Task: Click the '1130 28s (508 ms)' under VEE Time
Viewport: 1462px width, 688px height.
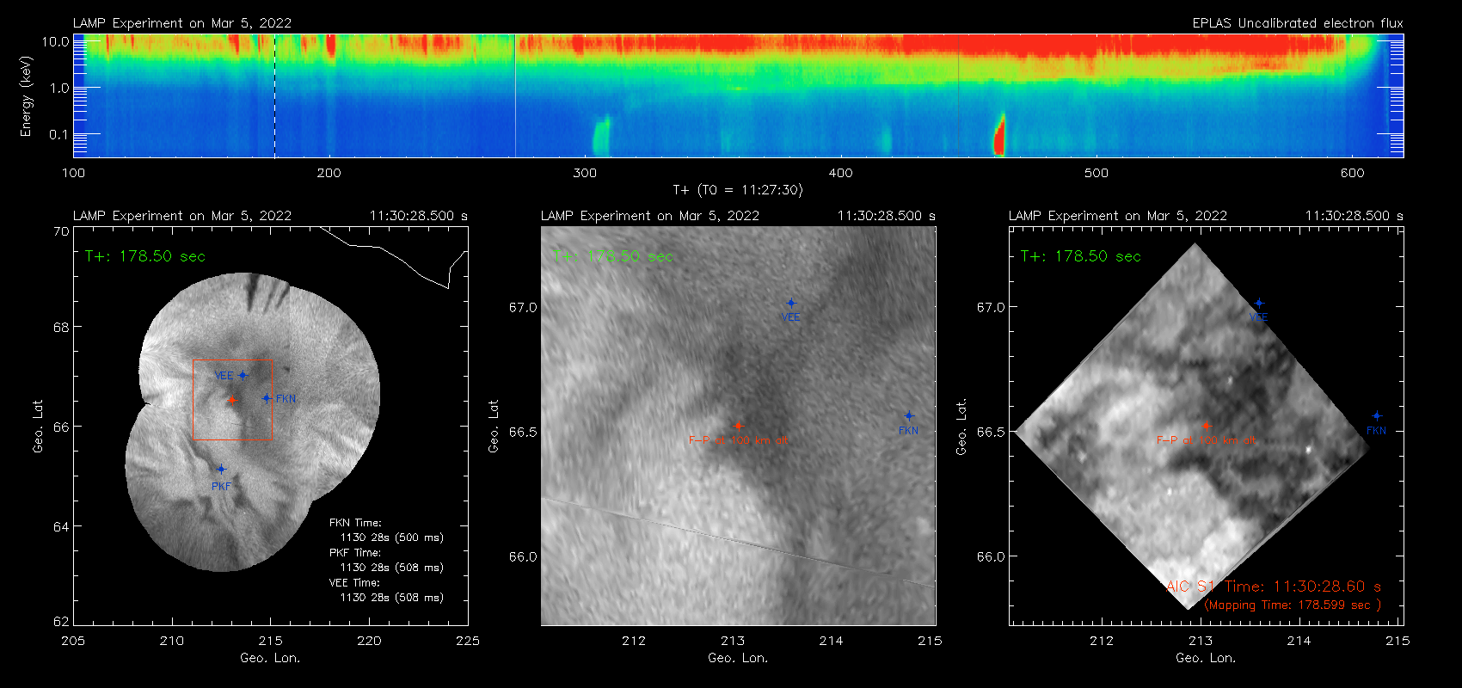Action: (392, 598)
